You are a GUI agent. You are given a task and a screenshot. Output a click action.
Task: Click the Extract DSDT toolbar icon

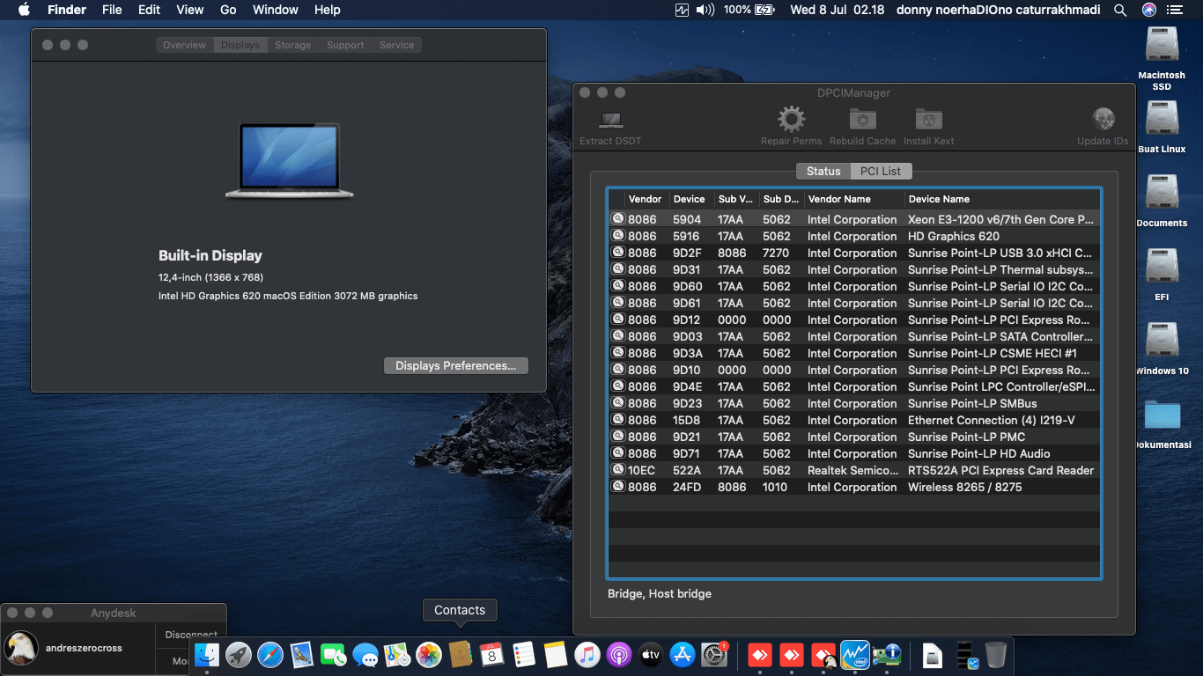tap(610, 120)
